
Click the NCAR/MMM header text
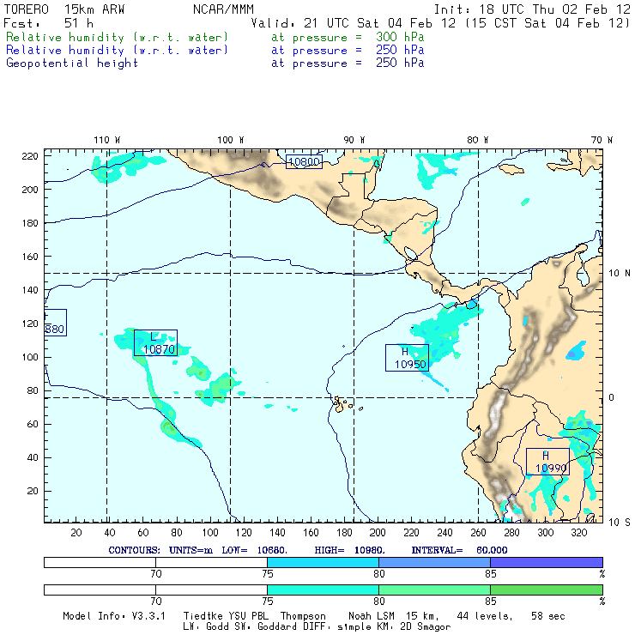[223, 9]
